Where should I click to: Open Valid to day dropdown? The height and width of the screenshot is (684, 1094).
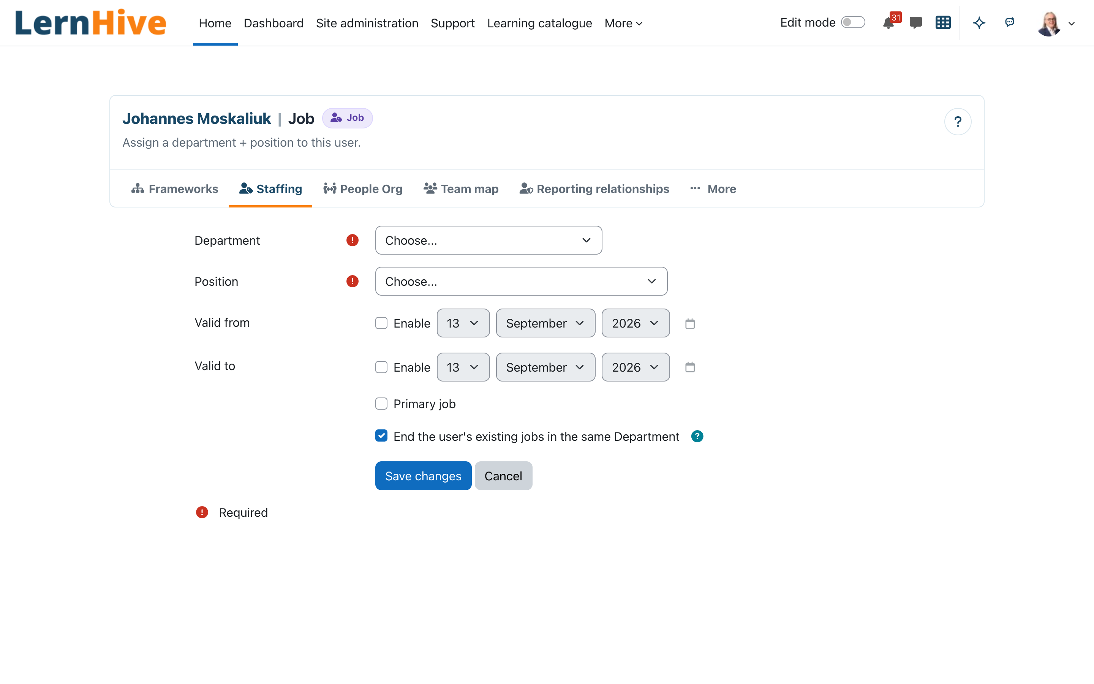tap(463, 367)
